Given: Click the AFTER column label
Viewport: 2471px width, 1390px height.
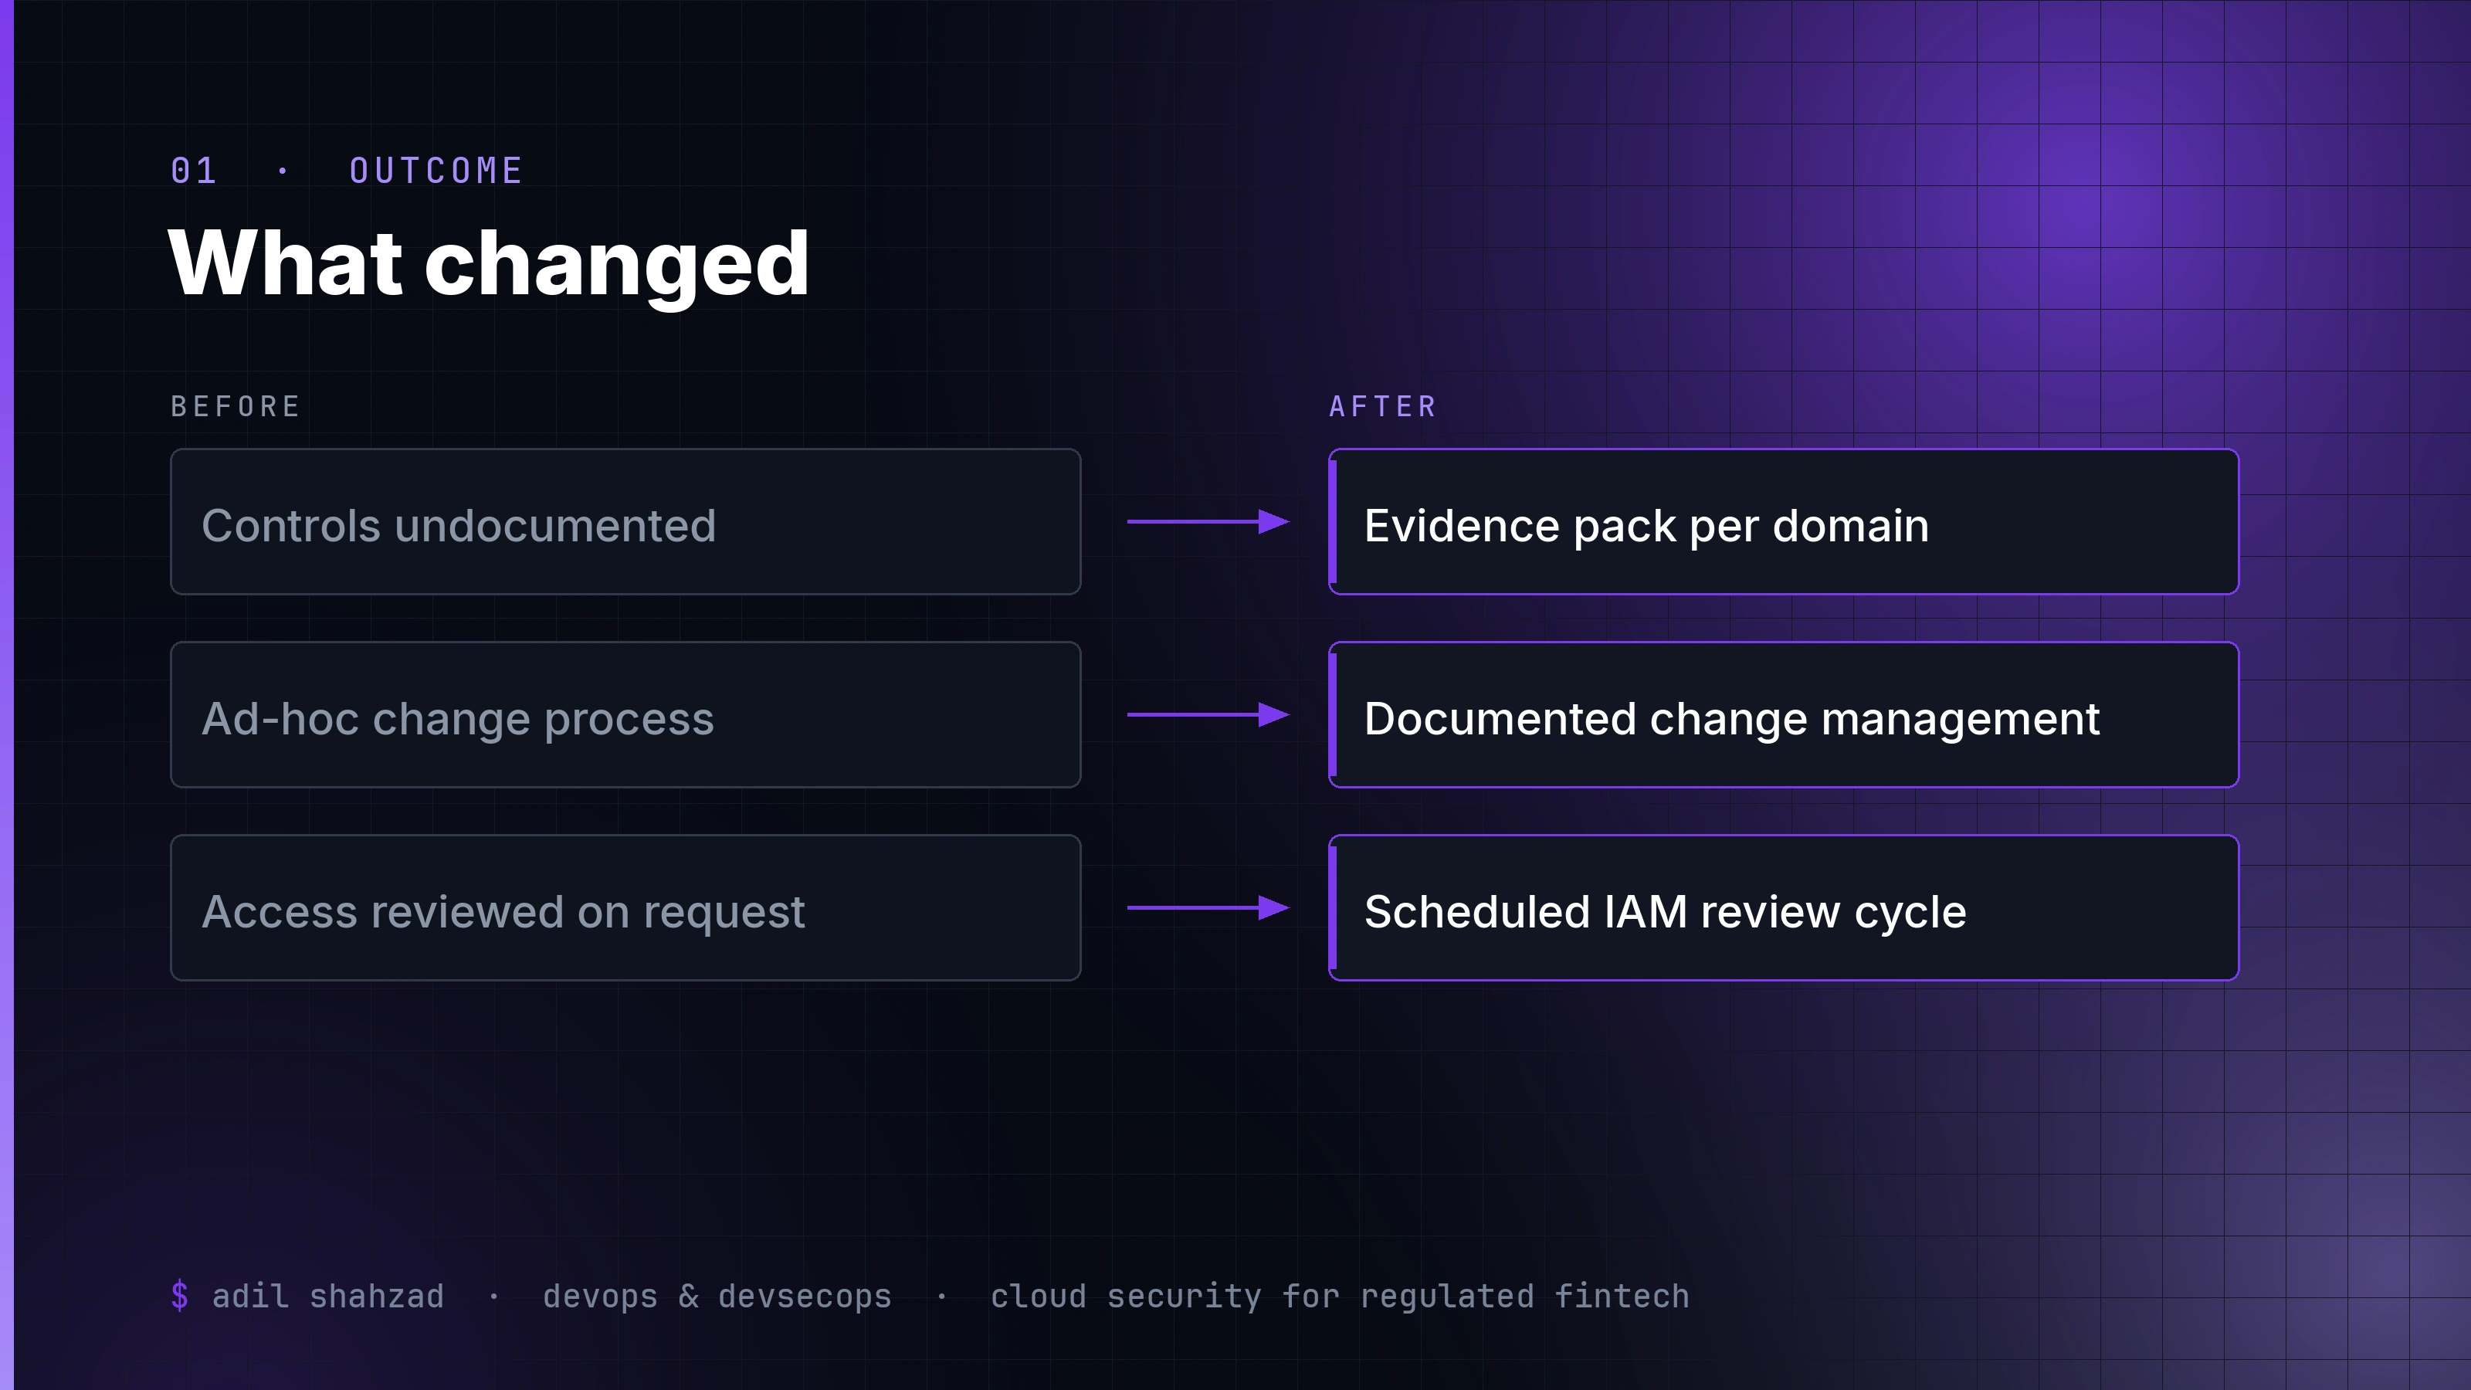Looking at the screenshot, I should coord(1382,407).
